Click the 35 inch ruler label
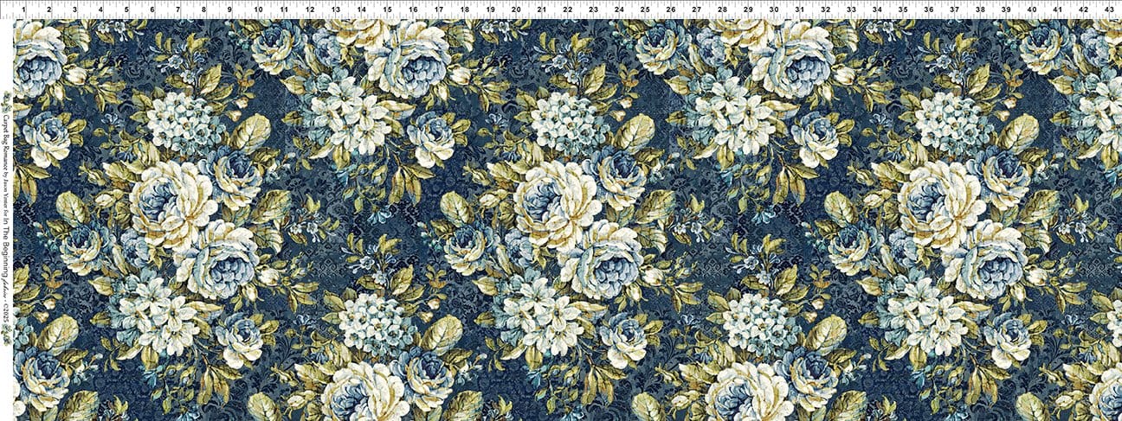Viewport: 1122px width, 421px height. [903, 10]
